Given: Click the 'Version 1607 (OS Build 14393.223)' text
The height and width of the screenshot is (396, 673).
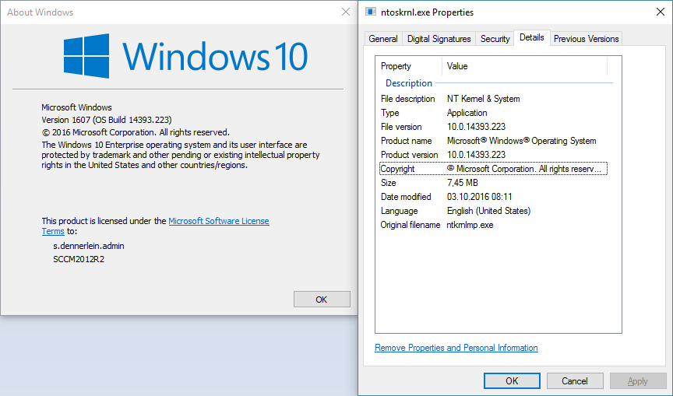Looking at the screenshot, I should tap(107, 120).
